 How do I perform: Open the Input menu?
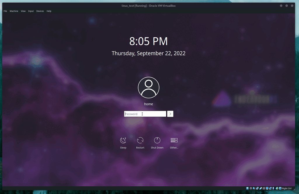[x=31, y=11]
